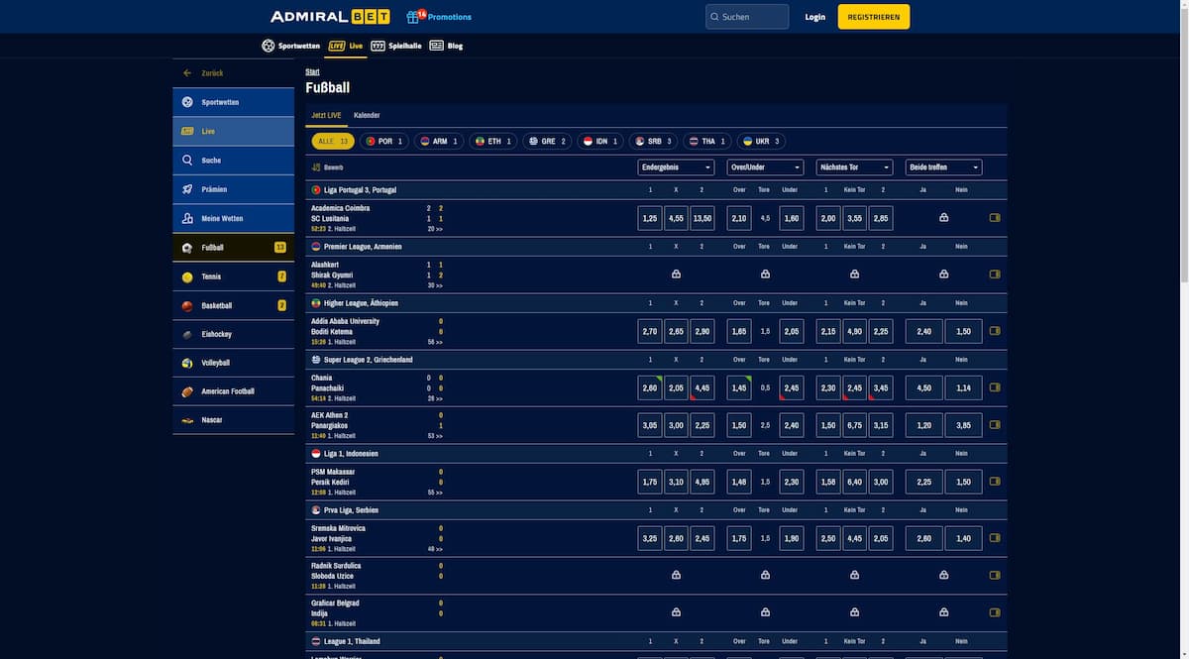Open Prämien rocket item in sidebar
Viewport: 1189px width, 659px height.
pyautogui.click(x=233, y=189)
